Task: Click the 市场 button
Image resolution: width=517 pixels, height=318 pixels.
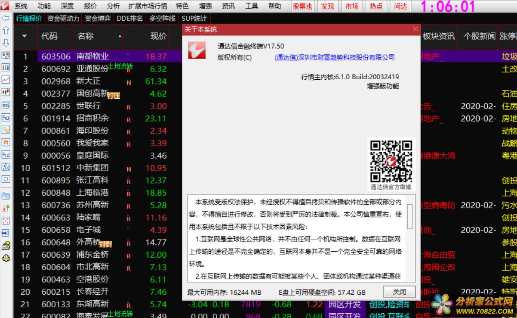Action: coord(352,6)
